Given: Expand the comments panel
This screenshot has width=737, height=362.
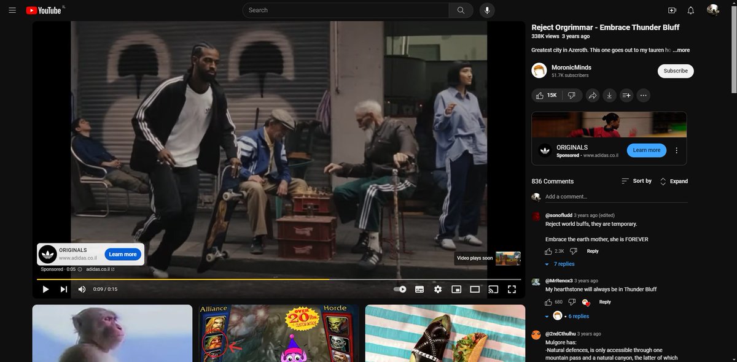Looking at the screenshot, I should (x=674, y=182).
